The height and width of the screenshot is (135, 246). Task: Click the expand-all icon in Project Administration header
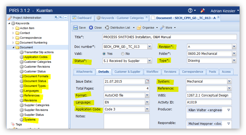coord(56,18)
